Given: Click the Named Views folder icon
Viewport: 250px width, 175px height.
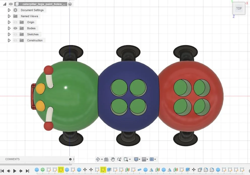Looking at the screenshot, I should [15, 16].
